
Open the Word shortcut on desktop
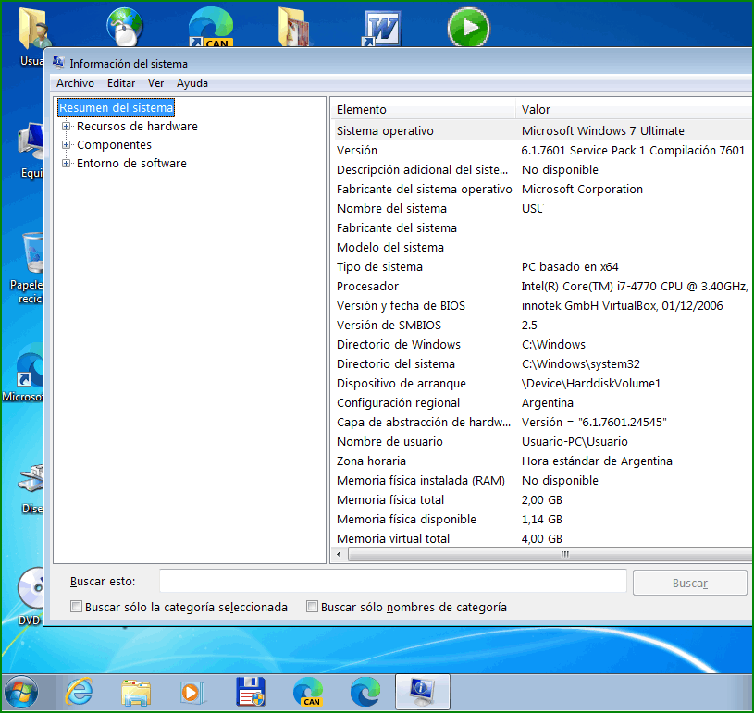pyautogui.click(x=381, y=28)
